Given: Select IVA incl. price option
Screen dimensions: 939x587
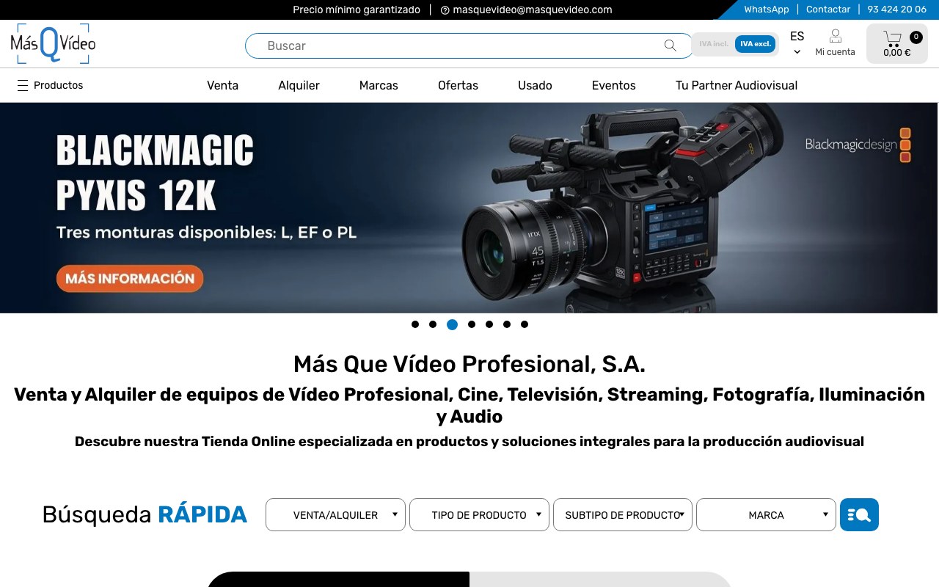Looking at the screenshot, I should click(713, 44).
